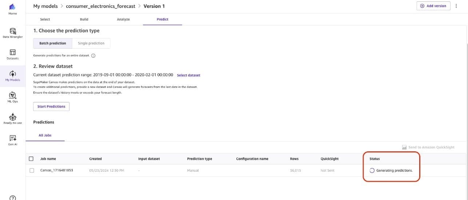
Task: Open ML Ops in the sidebar
Action: (x=12, y=95)
